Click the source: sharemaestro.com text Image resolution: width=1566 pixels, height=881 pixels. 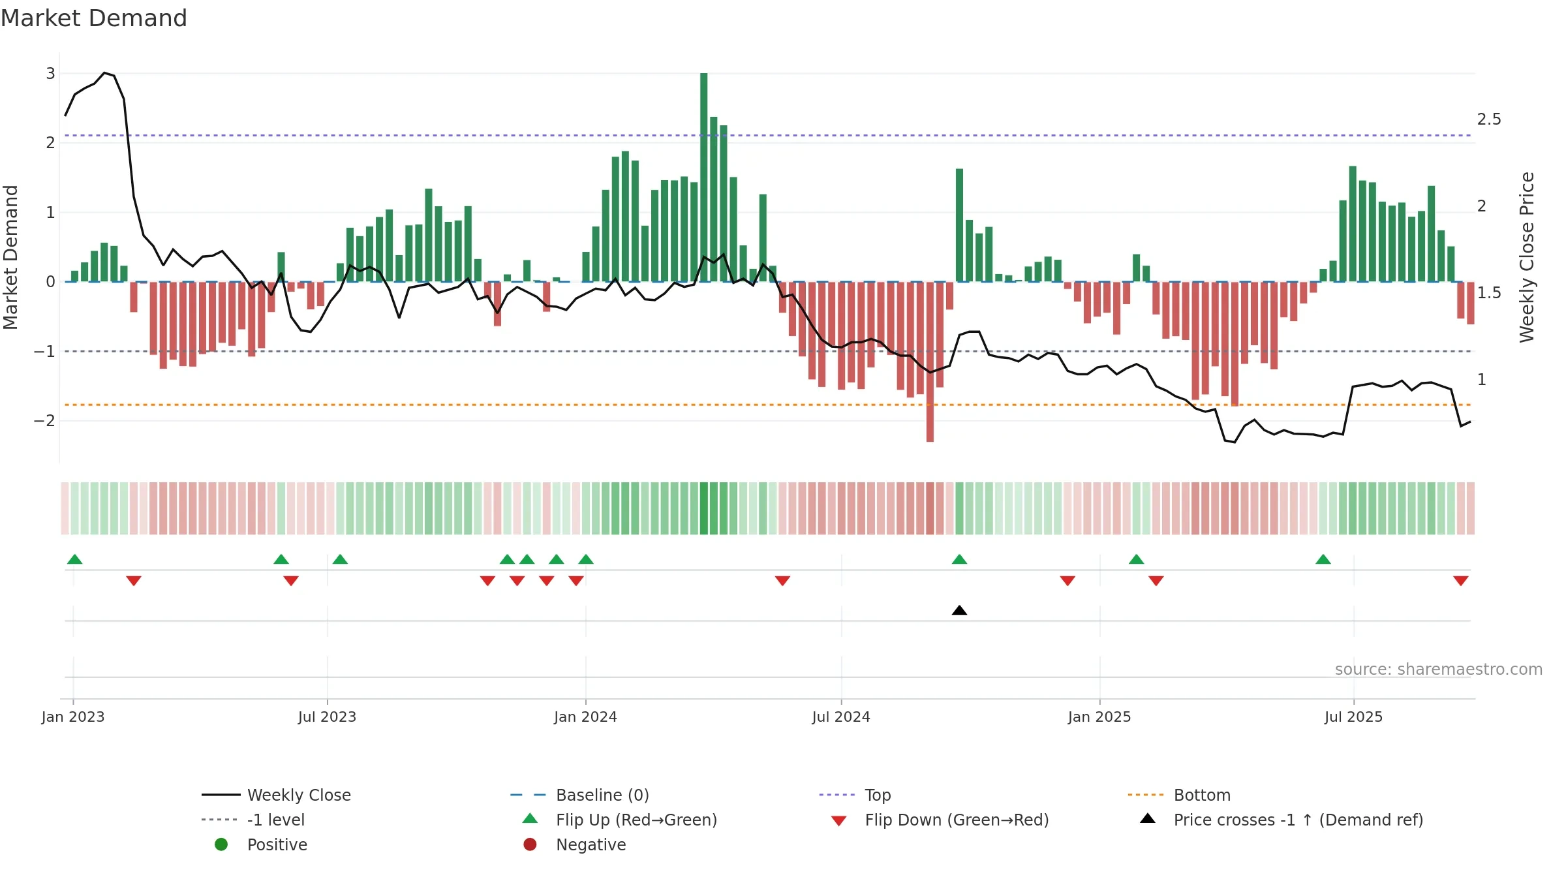[1439, 670]
